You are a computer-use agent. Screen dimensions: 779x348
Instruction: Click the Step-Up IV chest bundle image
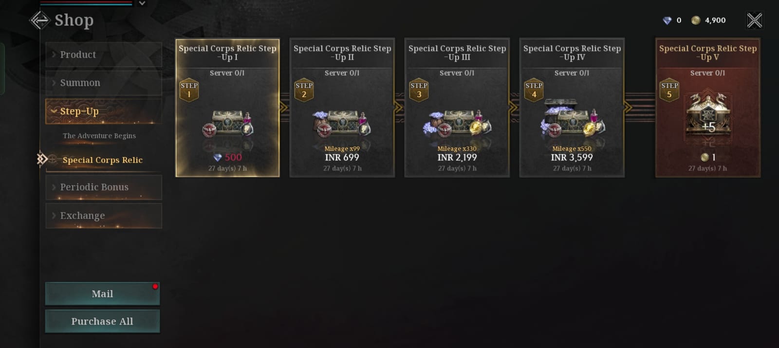pos(572,119)
